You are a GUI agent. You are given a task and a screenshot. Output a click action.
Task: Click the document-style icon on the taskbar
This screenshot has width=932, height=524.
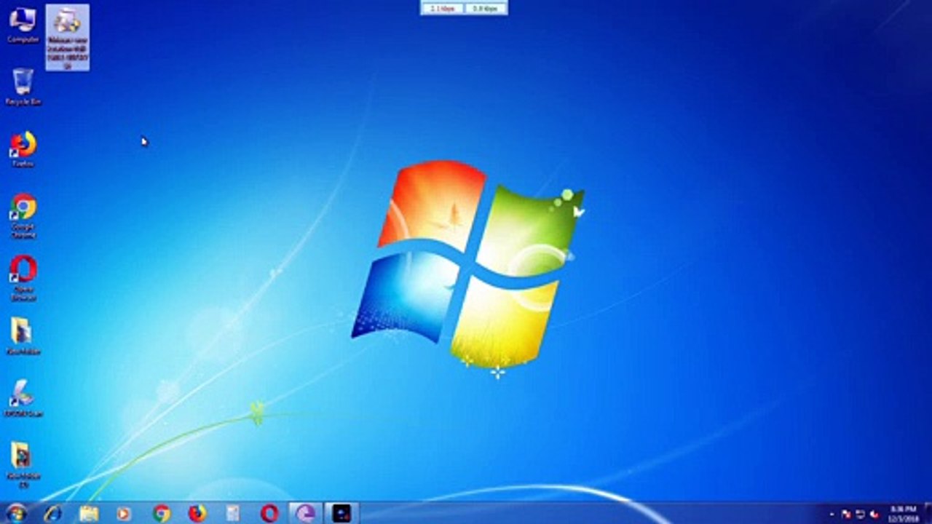tap(233, 513)
